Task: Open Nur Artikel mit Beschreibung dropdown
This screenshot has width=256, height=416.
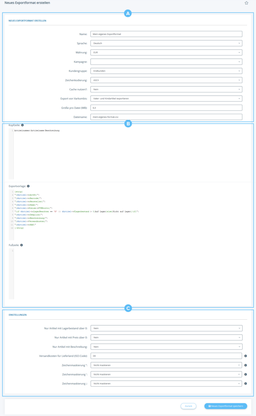Action: point(166,347)
